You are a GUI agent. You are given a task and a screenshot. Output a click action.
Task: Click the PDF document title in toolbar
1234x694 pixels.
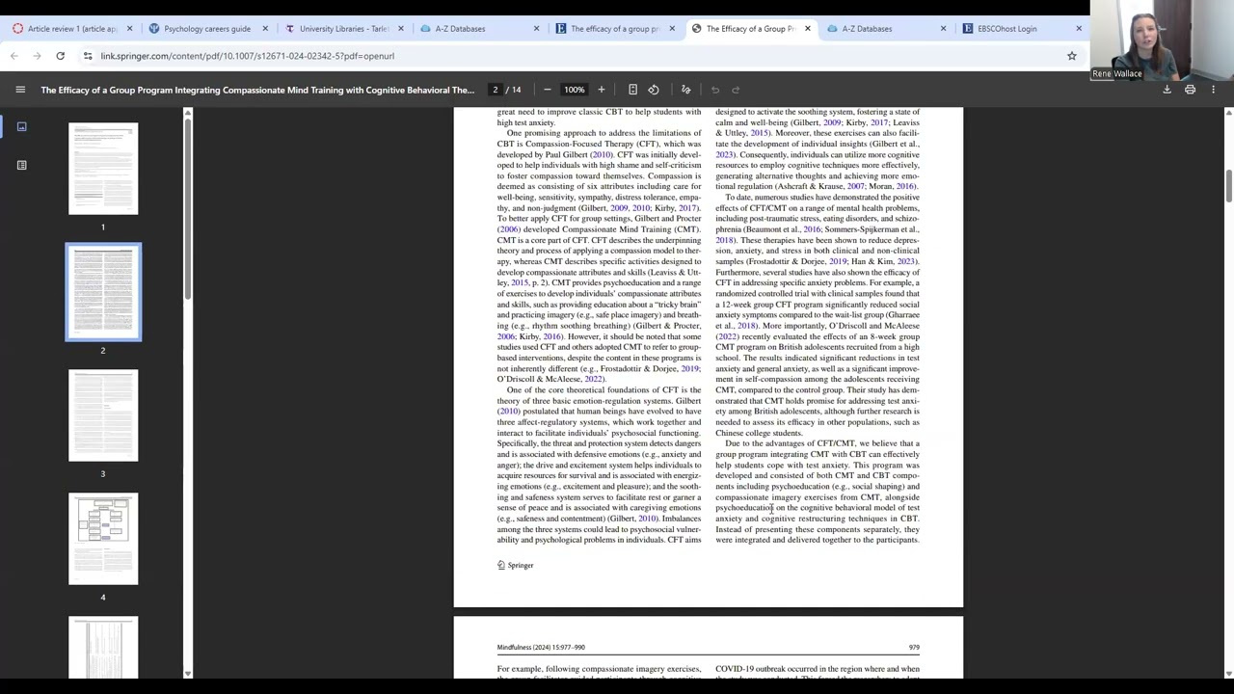point(257,90)
